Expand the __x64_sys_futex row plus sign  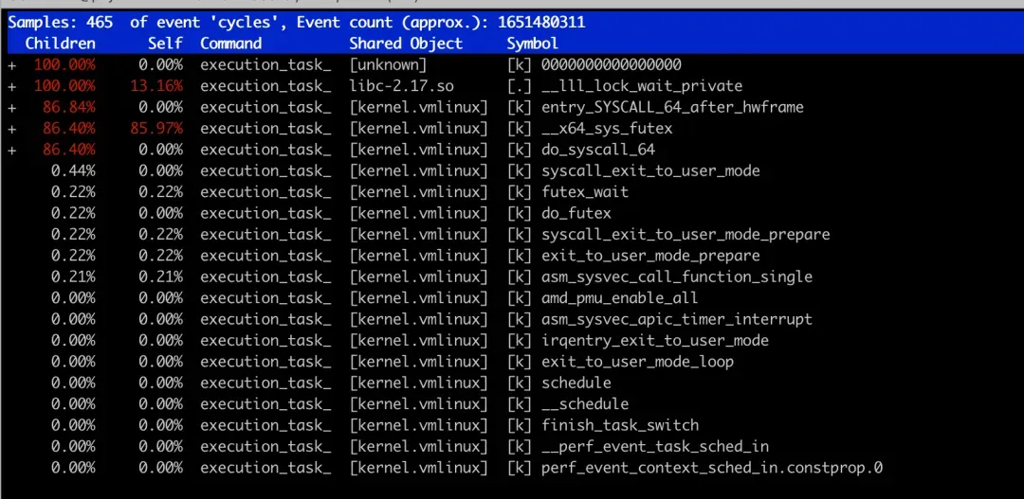pyautogui.click(x=12, y=129)
